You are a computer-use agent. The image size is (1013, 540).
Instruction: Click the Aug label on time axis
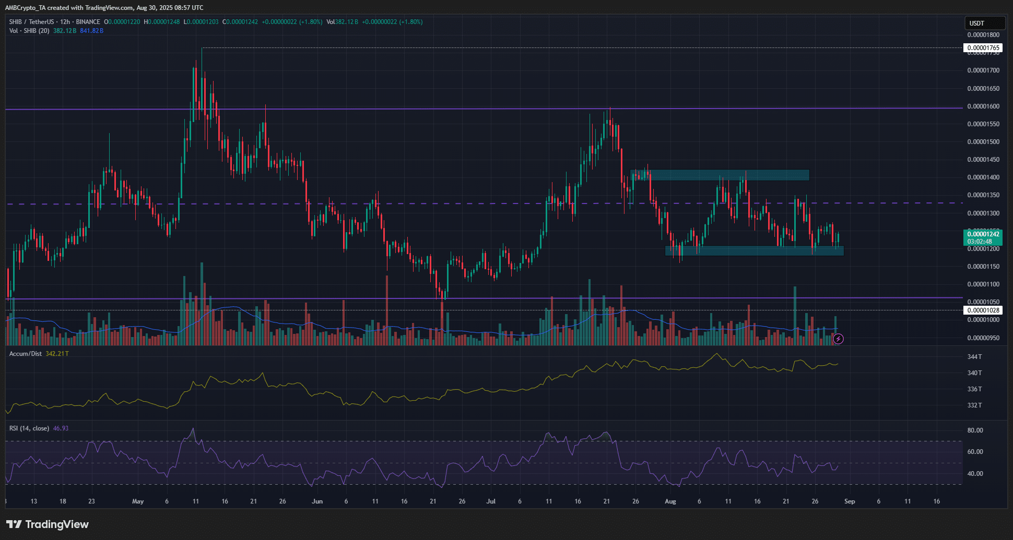(670, 501)
